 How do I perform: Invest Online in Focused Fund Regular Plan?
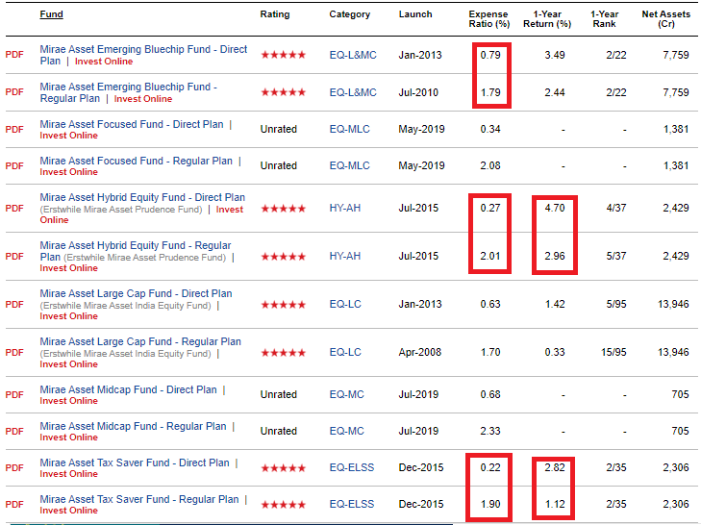click(69, 172)
